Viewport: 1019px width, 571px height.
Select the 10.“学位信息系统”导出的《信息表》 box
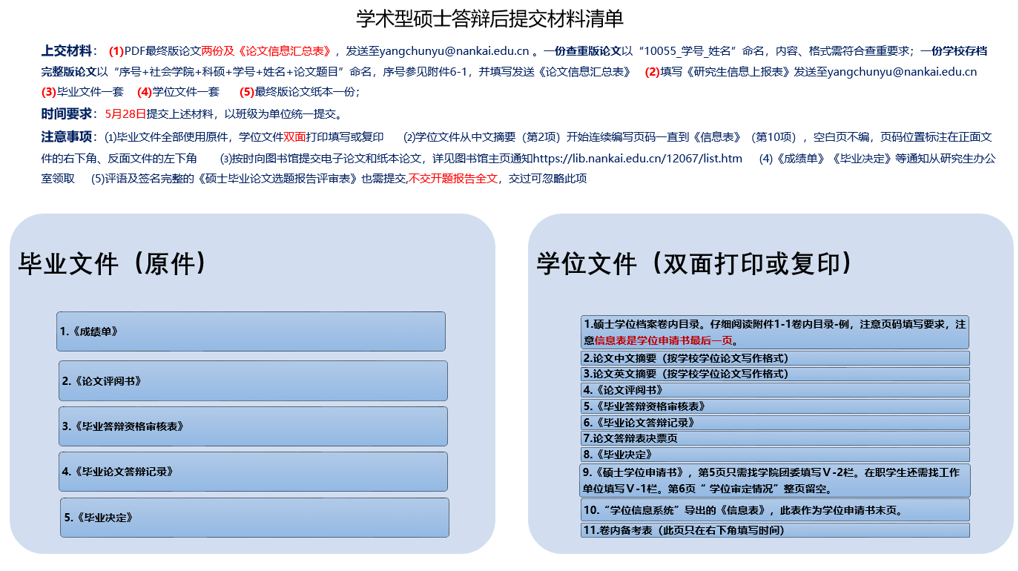click(x=775, y=510)
